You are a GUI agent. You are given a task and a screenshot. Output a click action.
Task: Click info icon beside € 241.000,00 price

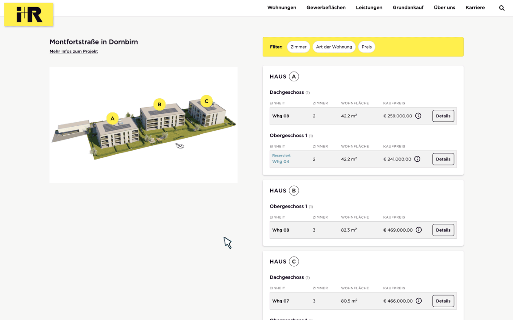(417, 159)
